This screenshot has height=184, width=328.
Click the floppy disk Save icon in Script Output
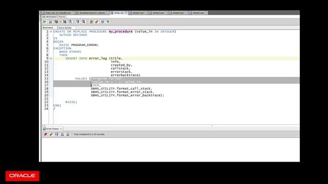pos(57,134)
